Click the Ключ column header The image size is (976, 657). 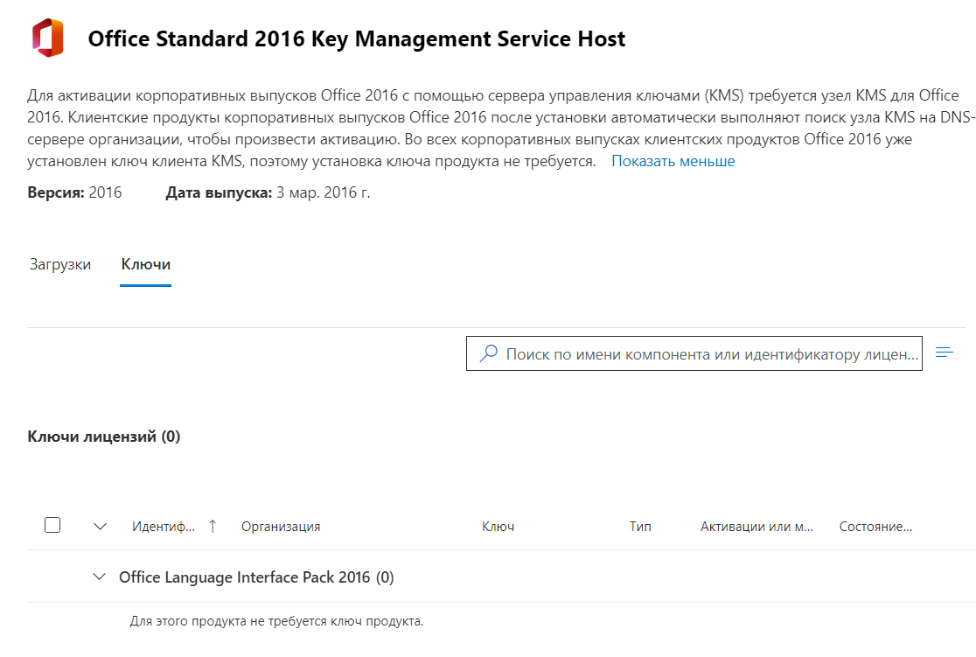(498, 527)
